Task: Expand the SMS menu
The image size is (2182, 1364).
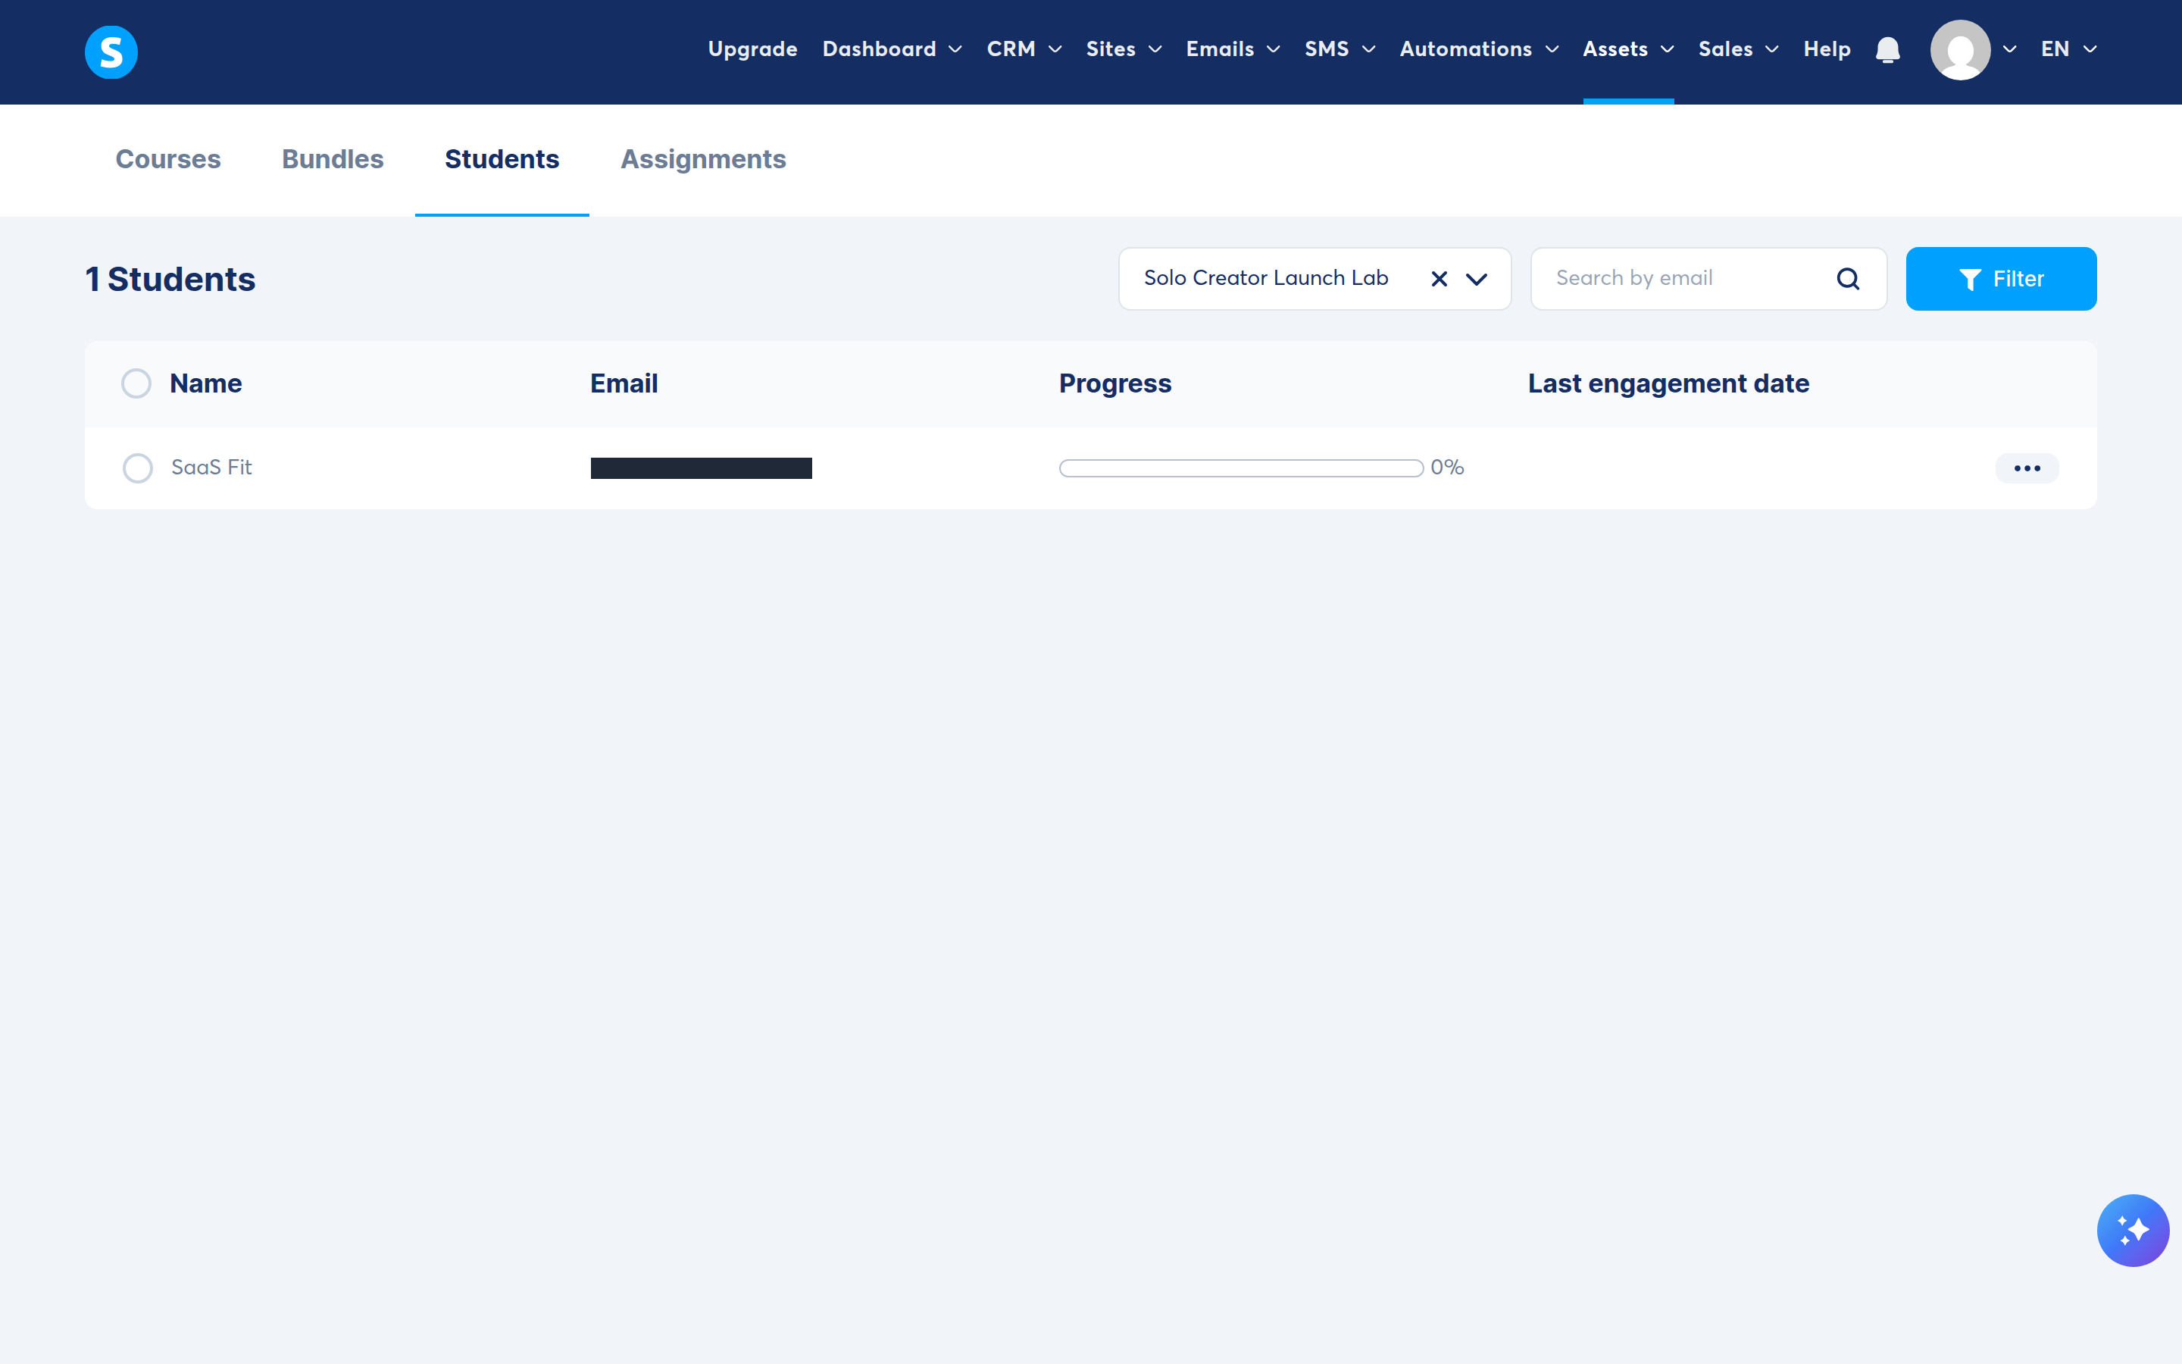Action: [x=1340, y=49]
